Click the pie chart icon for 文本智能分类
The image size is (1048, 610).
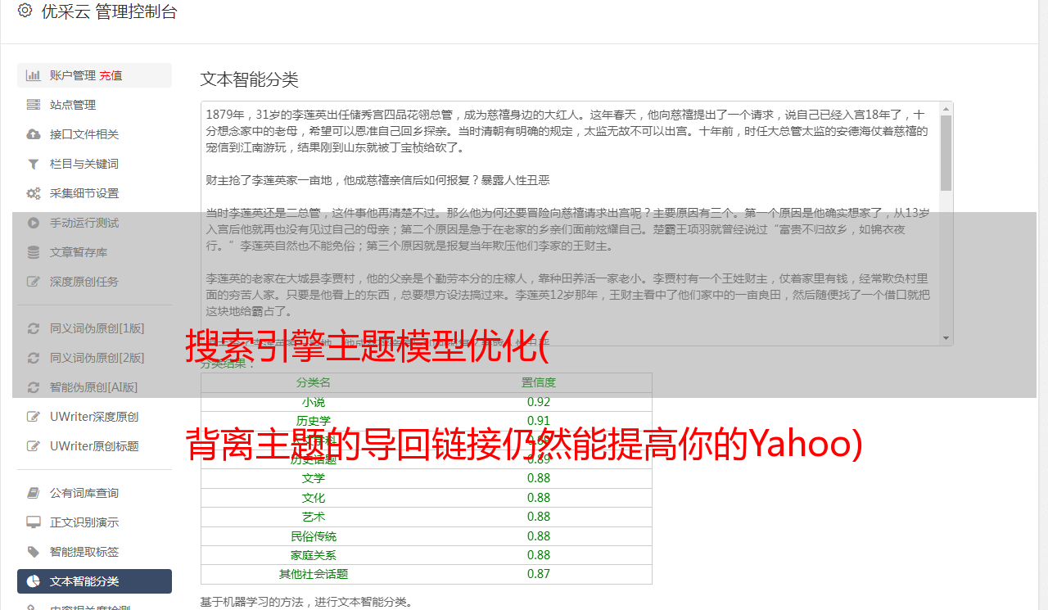(34, 581)
